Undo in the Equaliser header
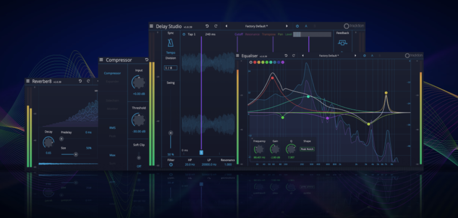Viewport: 458px width, 218px height. click(286, 56)
